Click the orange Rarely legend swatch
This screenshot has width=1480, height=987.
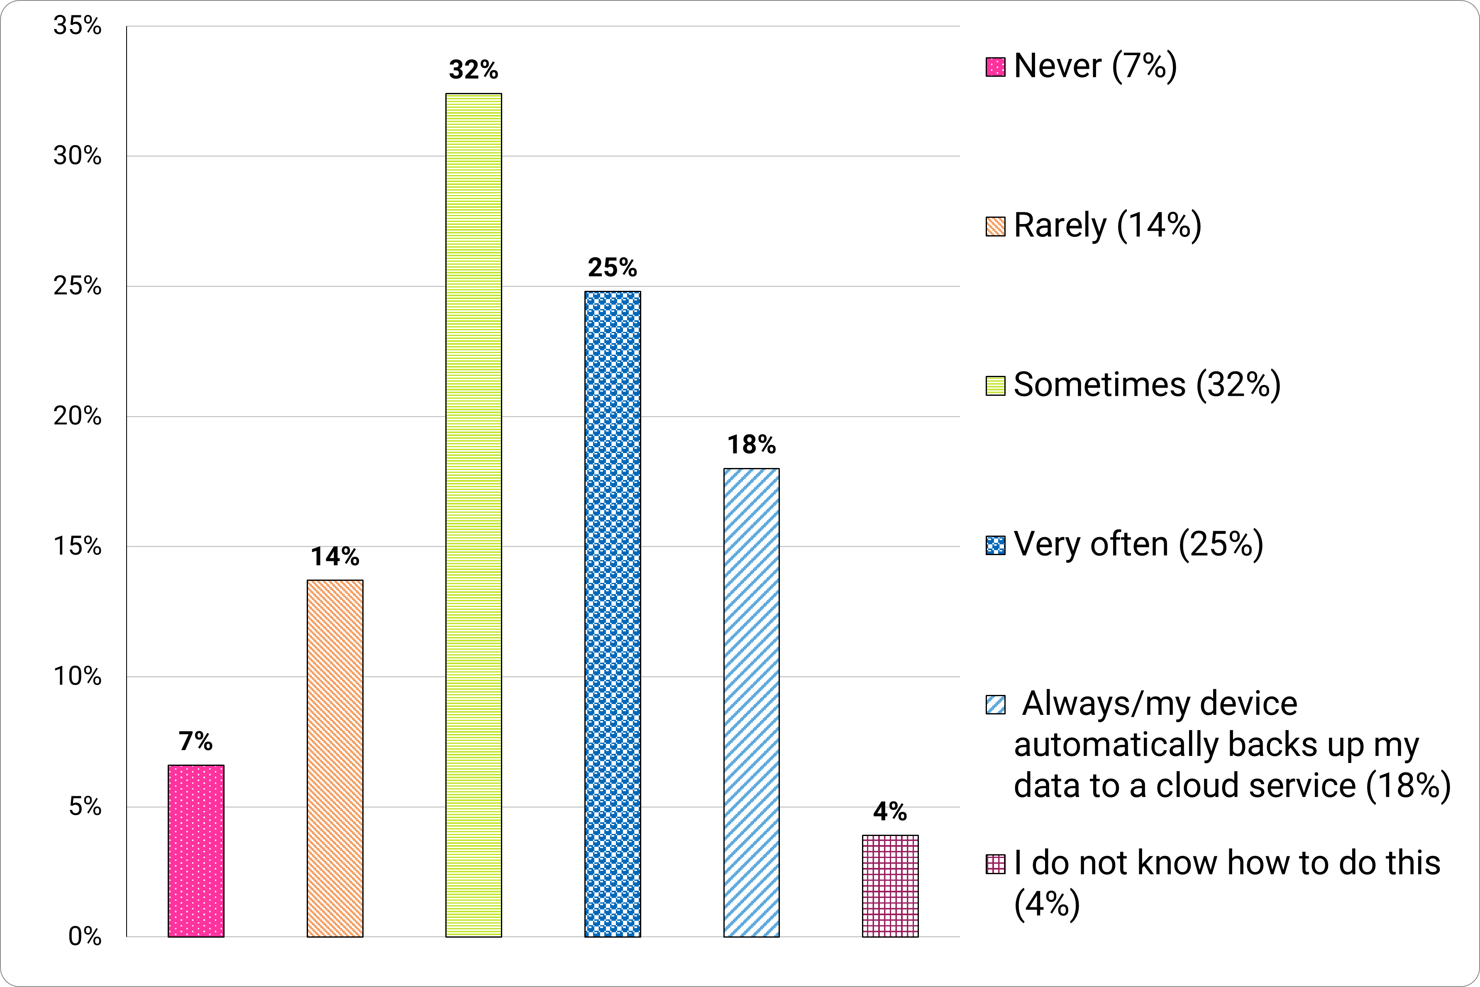995,227
